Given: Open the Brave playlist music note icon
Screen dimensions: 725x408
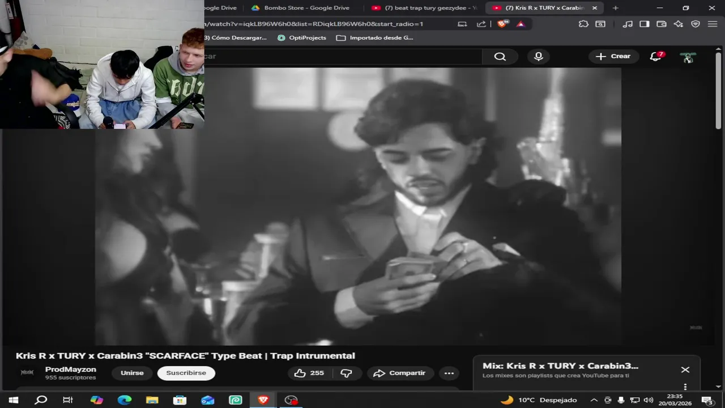Looking at the screenshot, I should (x=627, y=24).
